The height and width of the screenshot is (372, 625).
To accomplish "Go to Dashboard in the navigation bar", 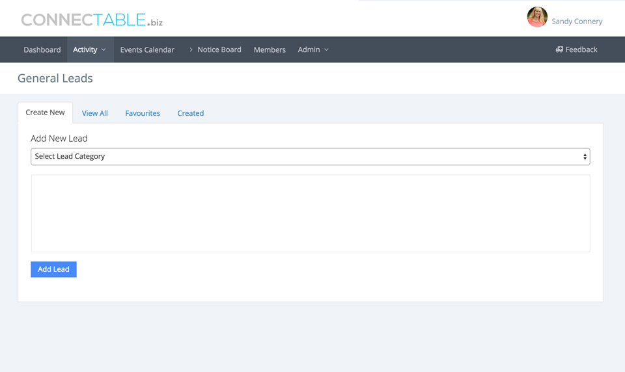I will coord(42,49).
